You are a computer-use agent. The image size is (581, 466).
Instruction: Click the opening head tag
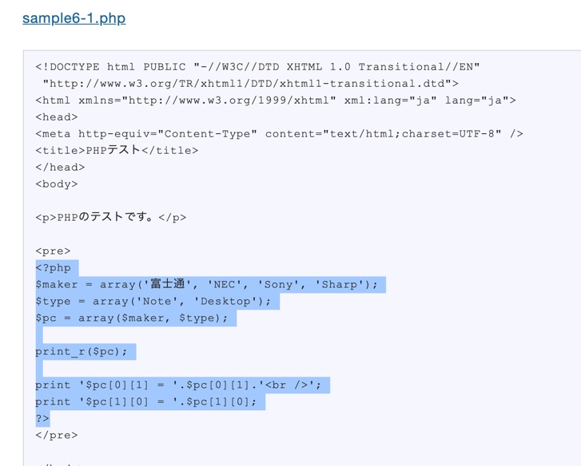coord(56,117)
